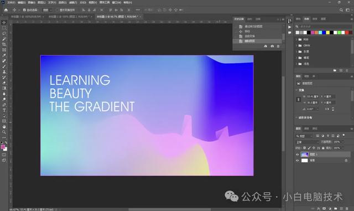Select the Eyedropper tool

pos(4,55)
